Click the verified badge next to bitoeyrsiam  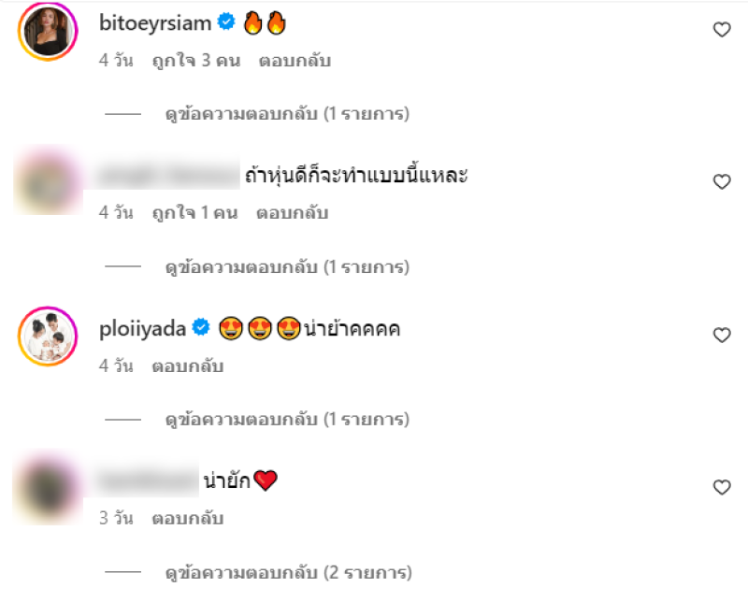click(226, 21)
